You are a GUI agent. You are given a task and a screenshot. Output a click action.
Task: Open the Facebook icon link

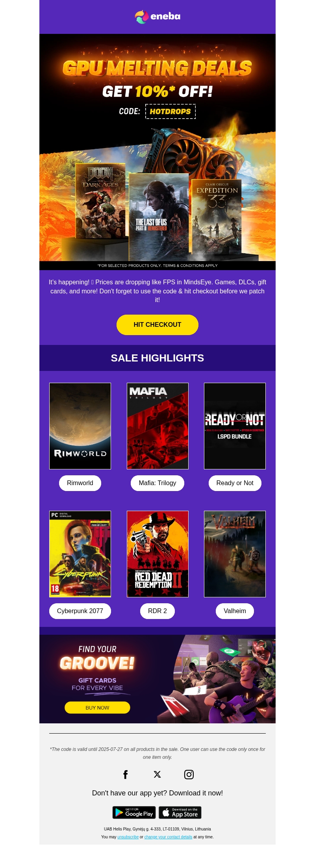[x=126, y=775]
